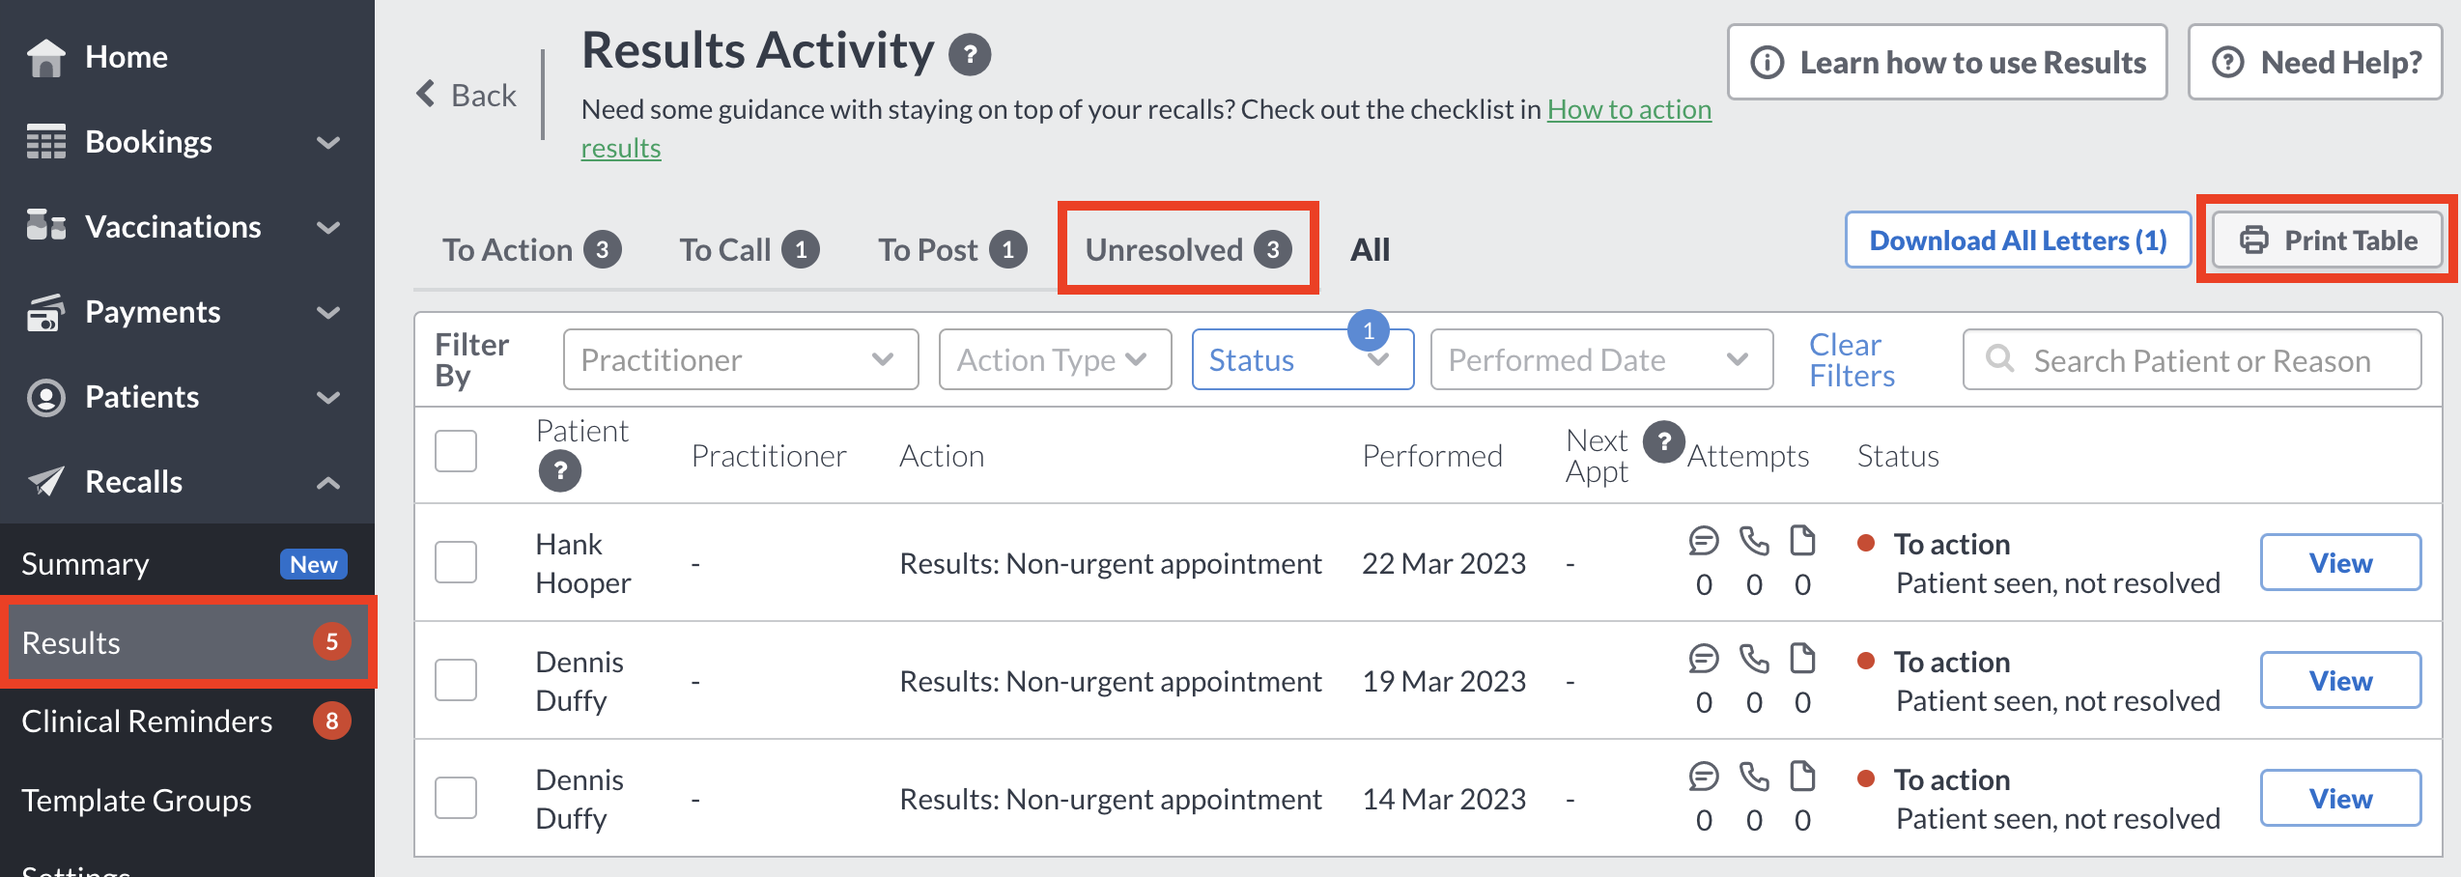Click the search magnifier icon in search field
This screenshot has width=2461, height=877.
(x=1999, y=359)
